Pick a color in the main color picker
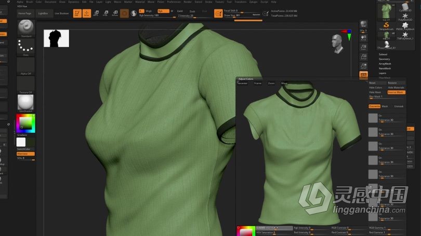 click(26, 123)
